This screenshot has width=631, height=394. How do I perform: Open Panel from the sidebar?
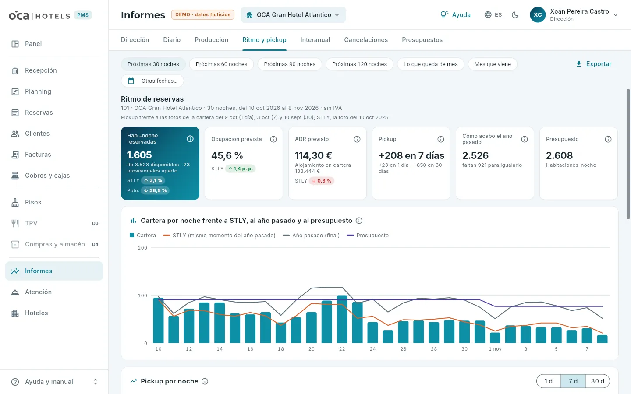coord(54,44)
